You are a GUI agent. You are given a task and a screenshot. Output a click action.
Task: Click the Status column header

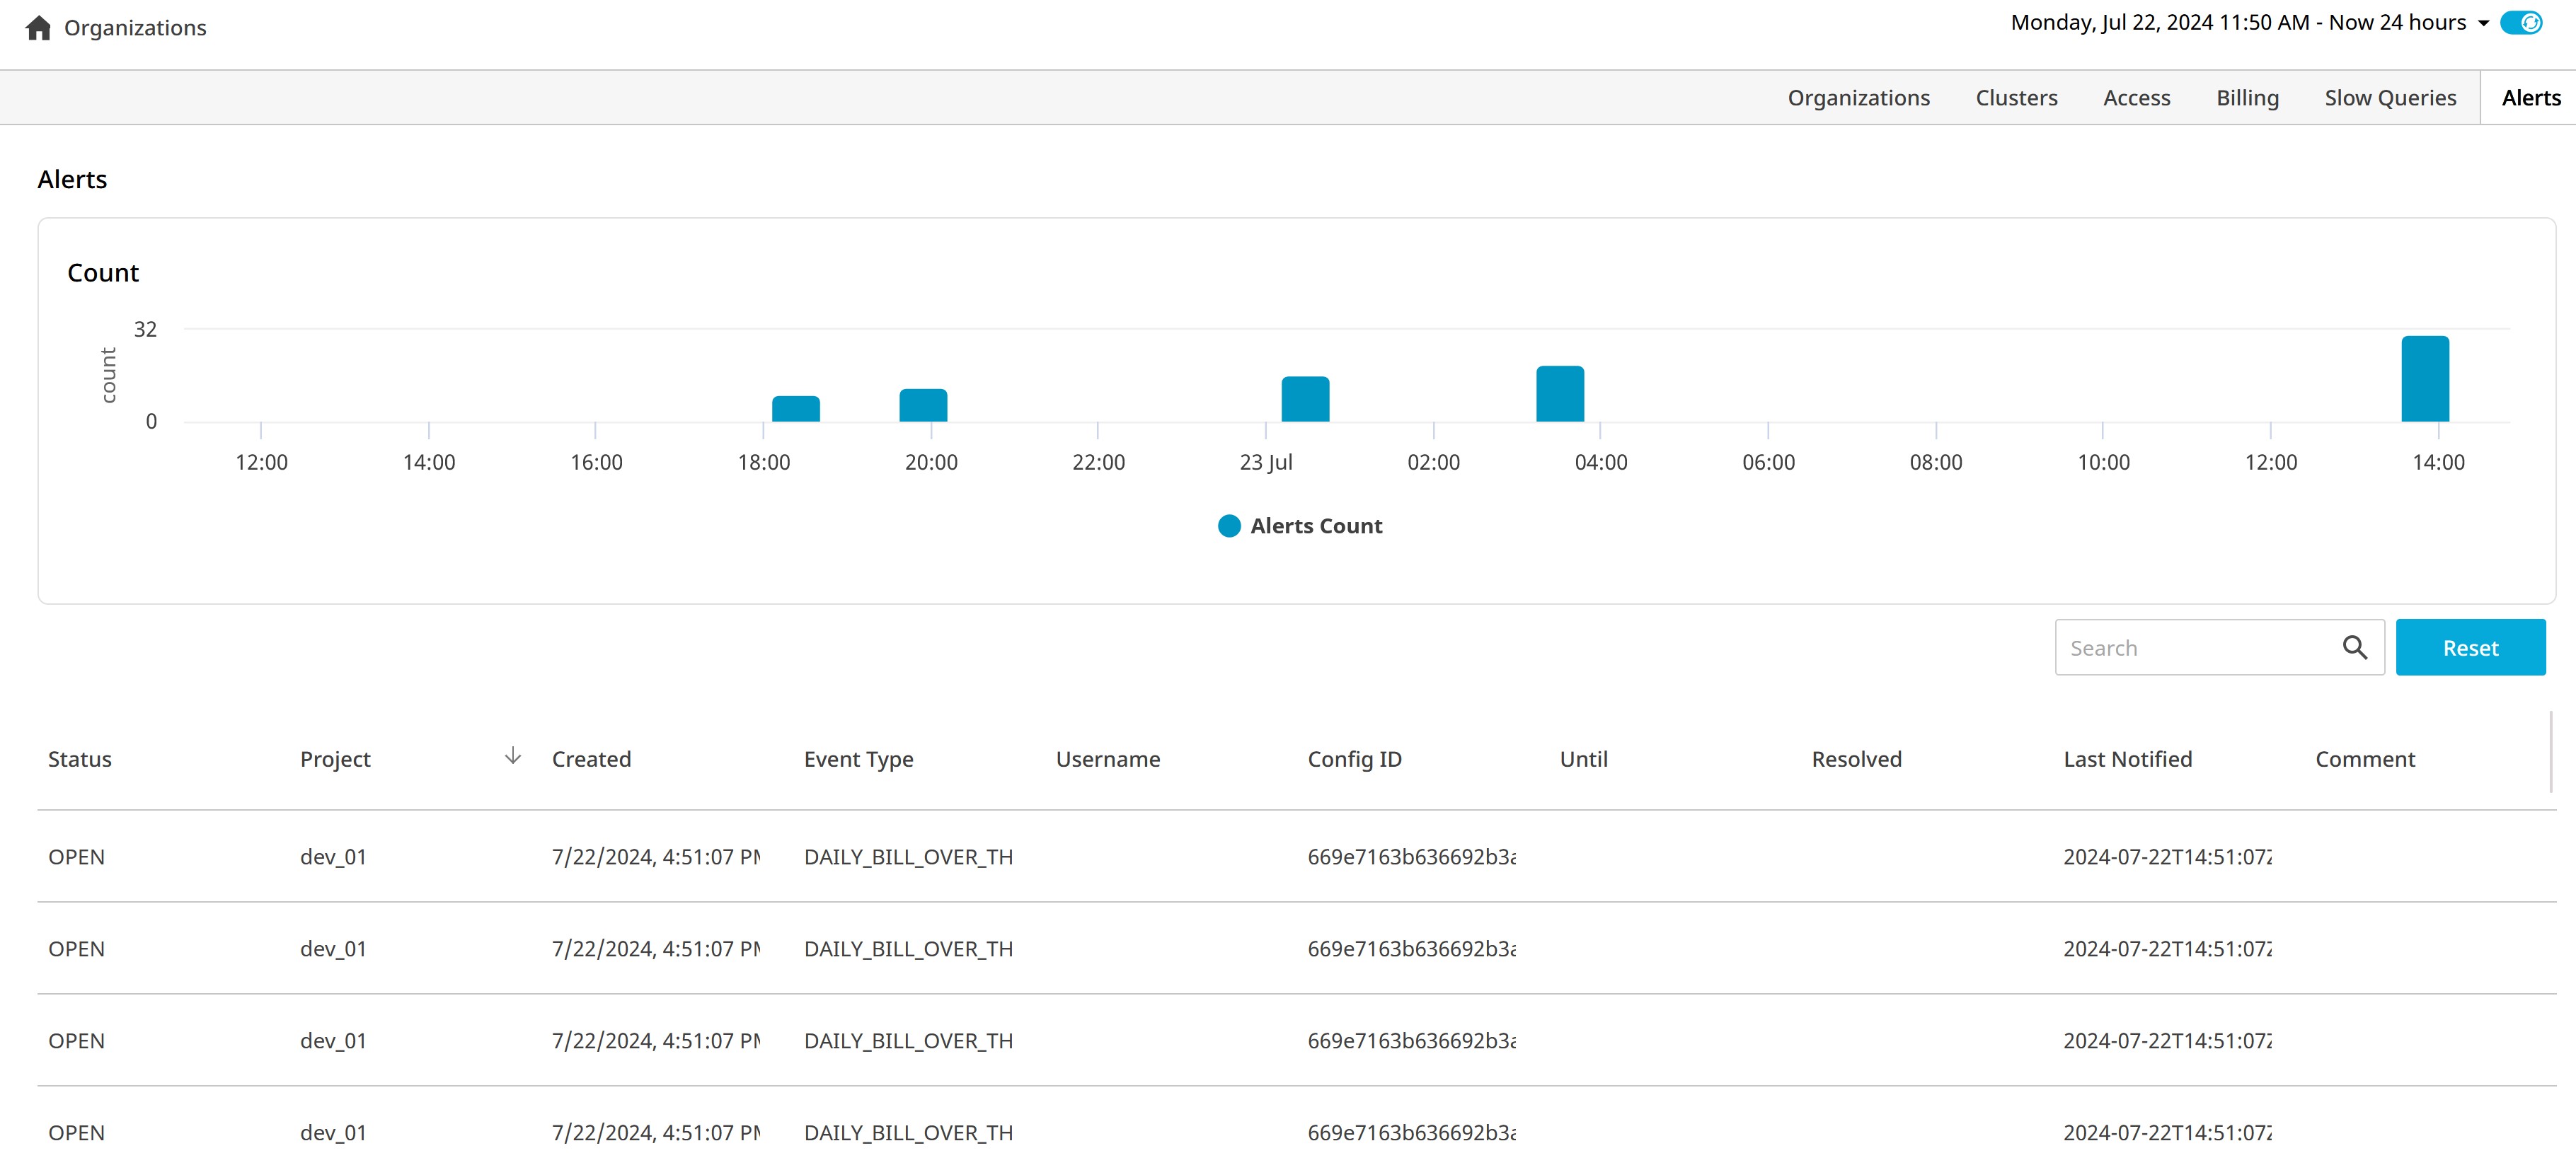(x=80, y=759)
